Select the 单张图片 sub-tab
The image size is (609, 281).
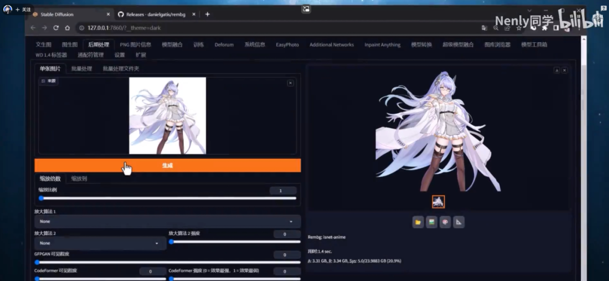point(50,69)
